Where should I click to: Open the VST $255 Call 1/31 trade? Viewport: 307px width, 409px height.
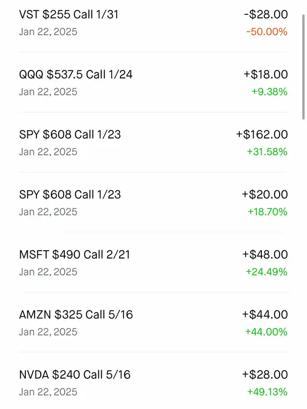pos(69,14)
